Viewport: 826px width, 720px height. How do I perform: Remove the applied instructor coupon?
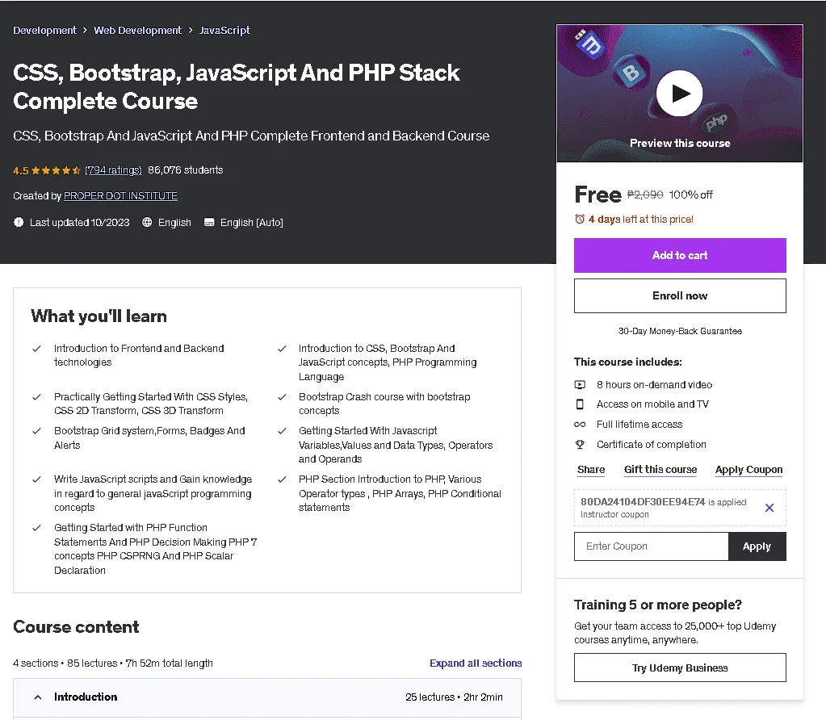[769, 508]
